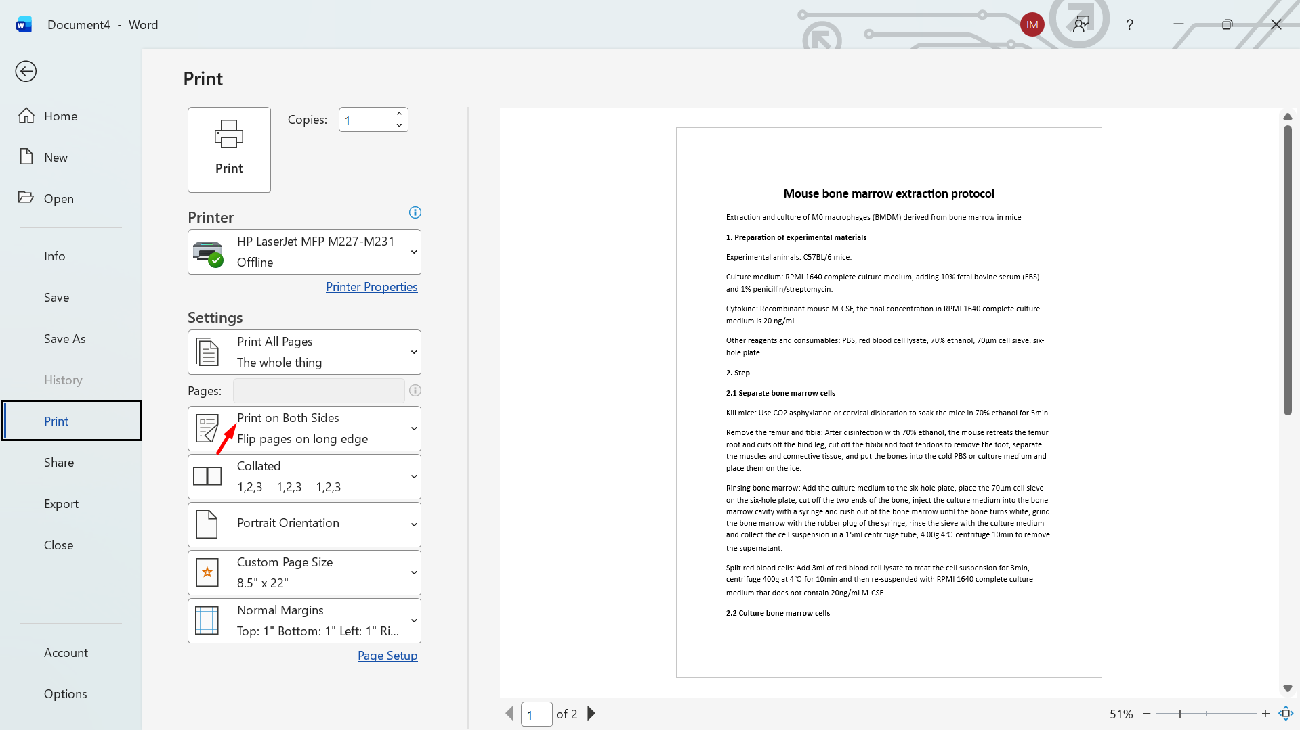Click the Zoom to Page icon

tap(1286, 713)
